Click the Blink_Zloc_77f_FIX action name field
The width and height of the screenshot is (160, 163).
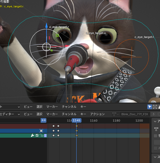click(135, 114)
